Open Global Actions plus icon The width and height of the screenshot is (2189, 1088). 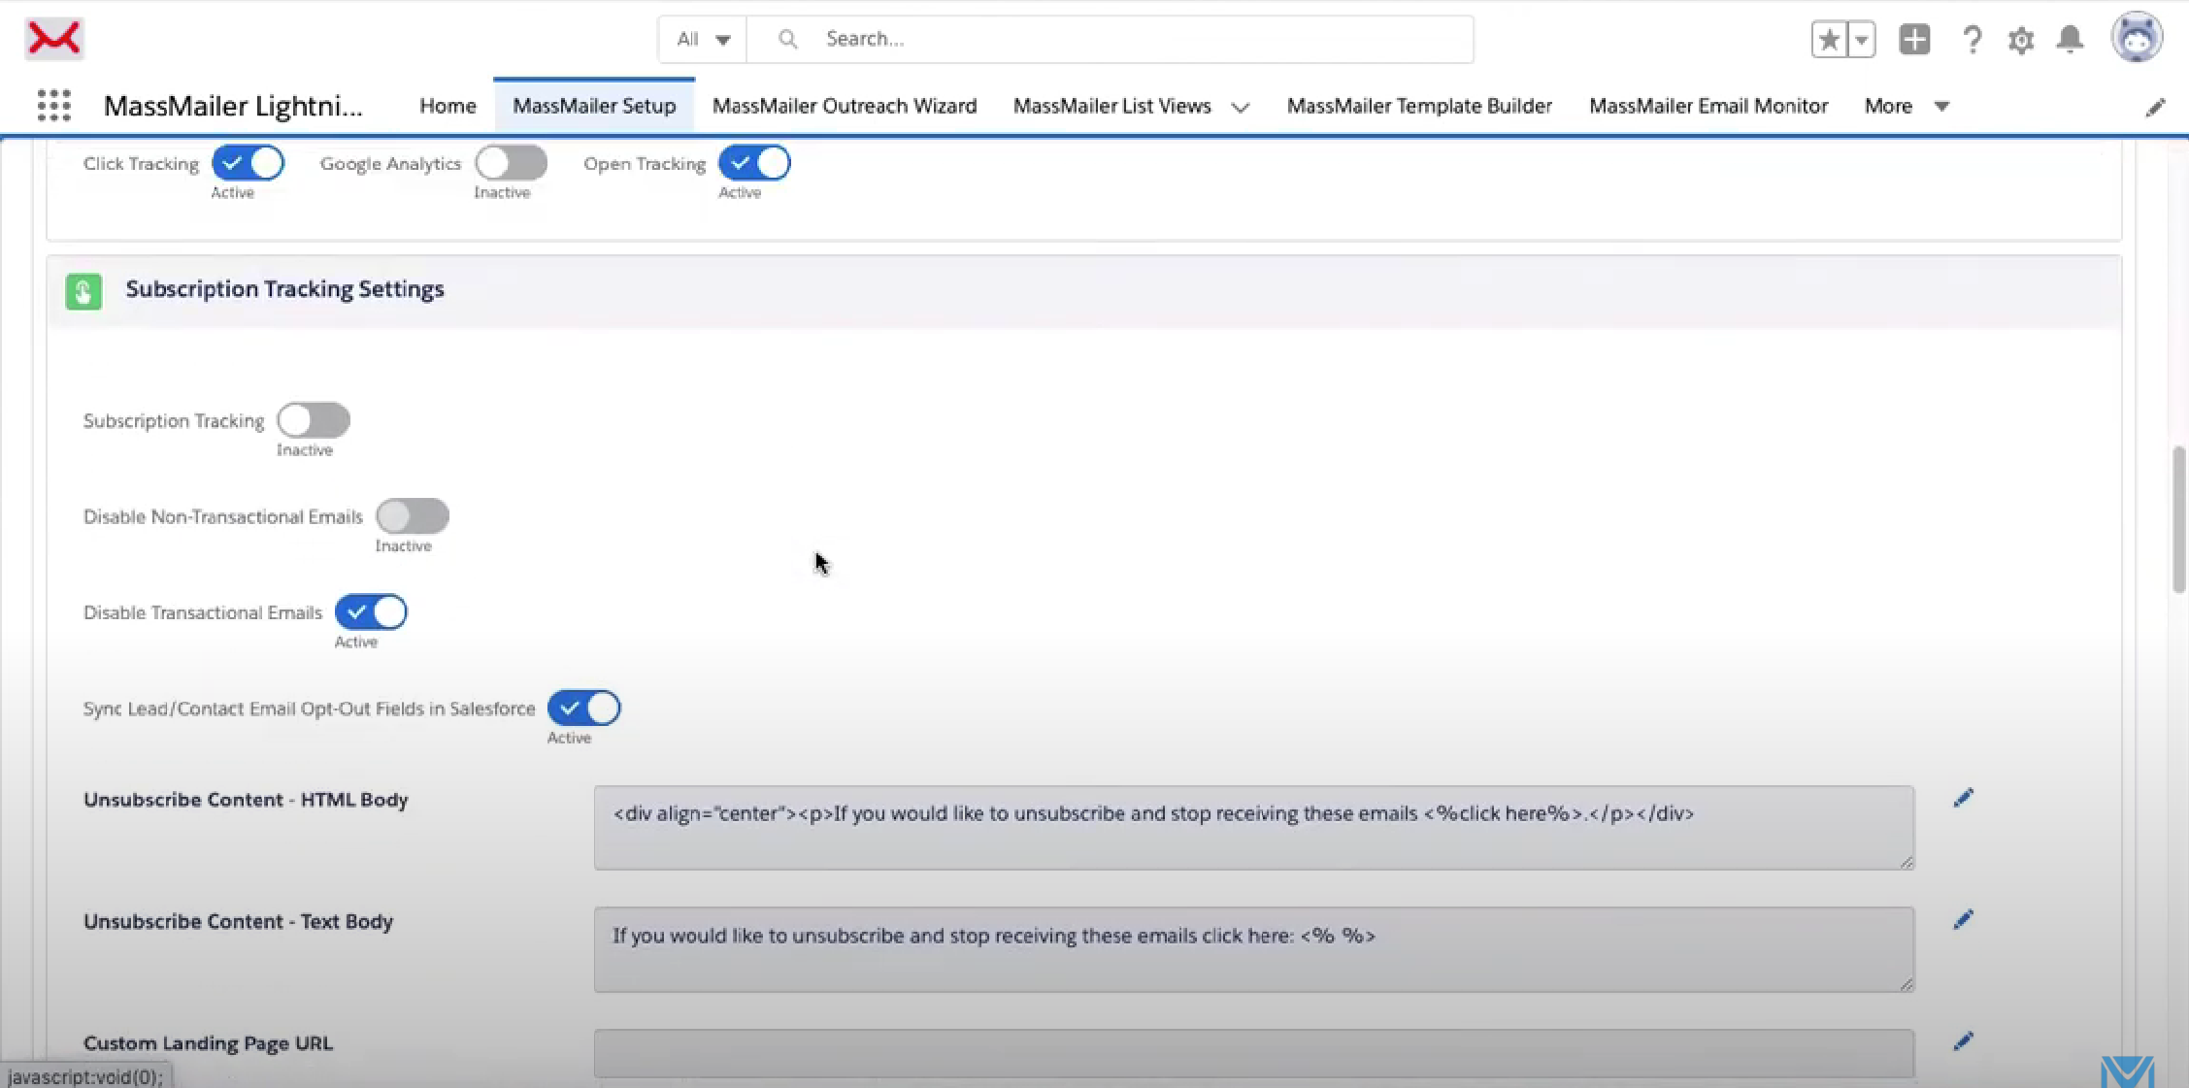coord(1914,39)
